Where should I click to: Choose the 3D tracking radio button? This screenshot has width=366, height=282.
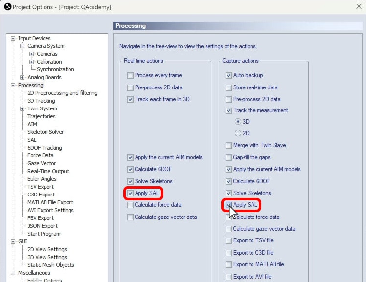238,121
